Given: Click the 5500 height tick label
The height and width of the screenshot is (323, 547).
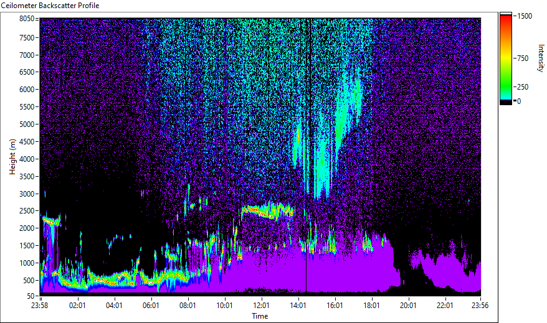Looking at the screenshot, I should click(27, 107).
